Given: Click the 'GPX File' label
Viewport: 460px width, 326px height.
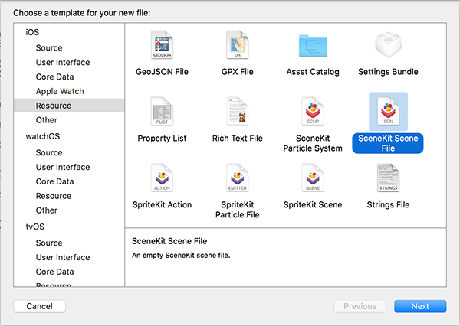Looking at the screenshot, I should (238, 72).
